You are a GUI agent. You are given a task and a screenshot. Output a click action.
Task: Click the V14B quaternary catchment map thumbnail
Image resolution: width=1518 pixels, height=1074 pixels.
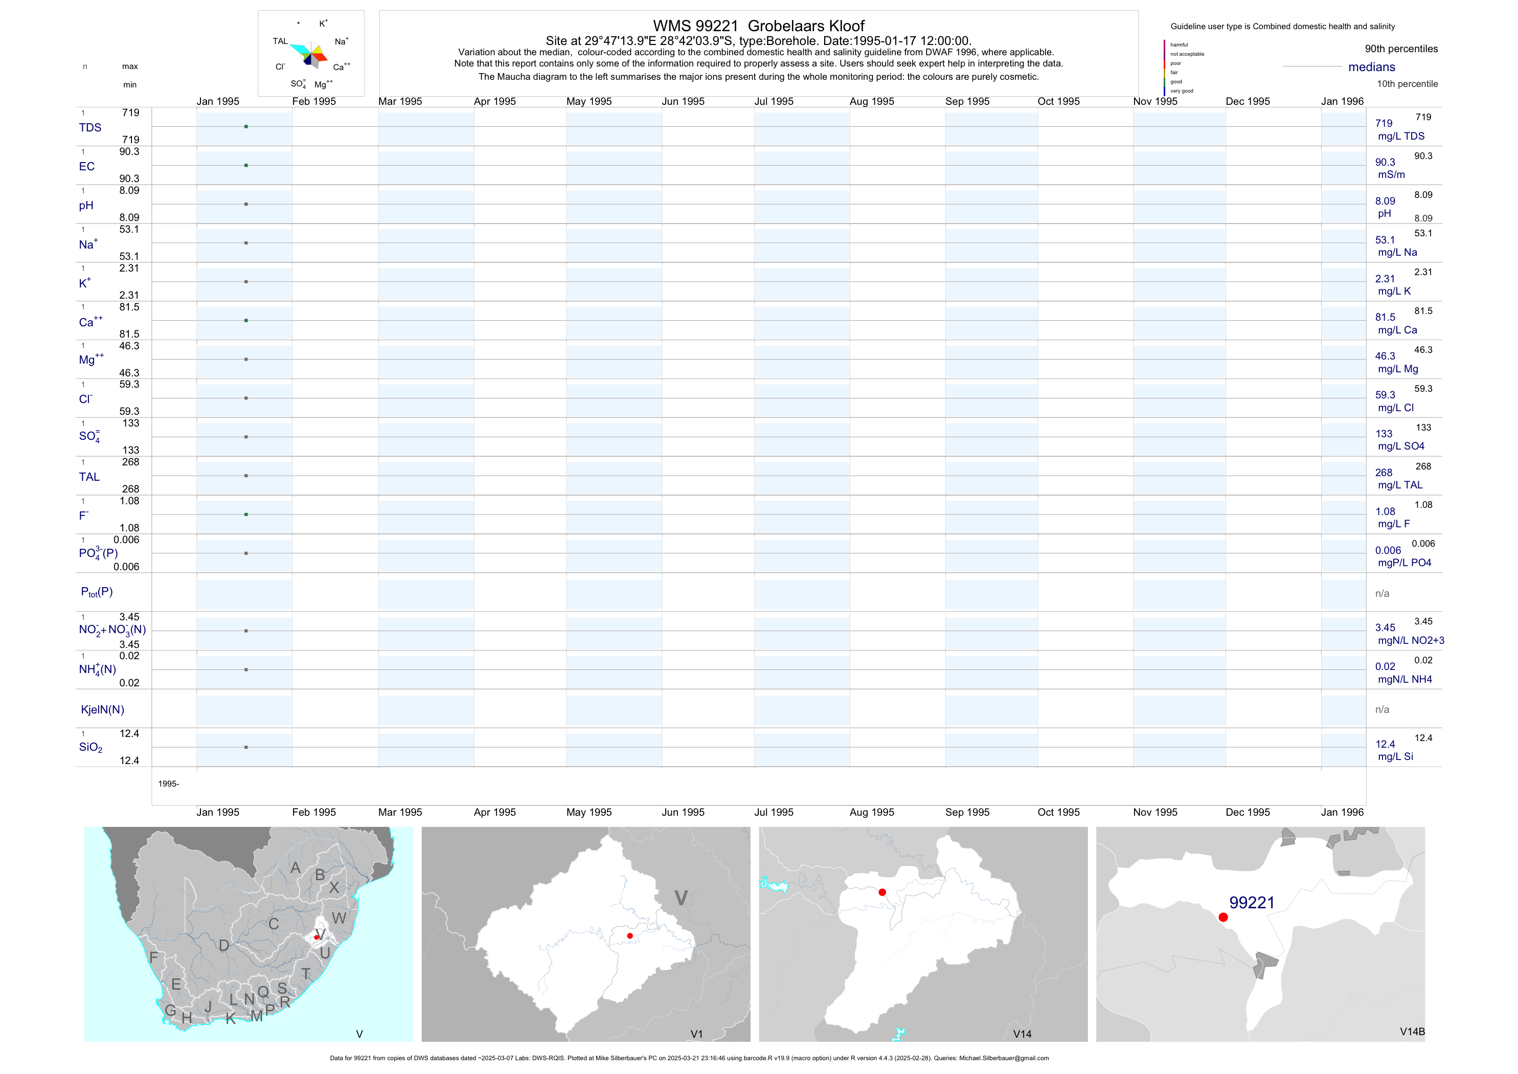click(1260, 934)
